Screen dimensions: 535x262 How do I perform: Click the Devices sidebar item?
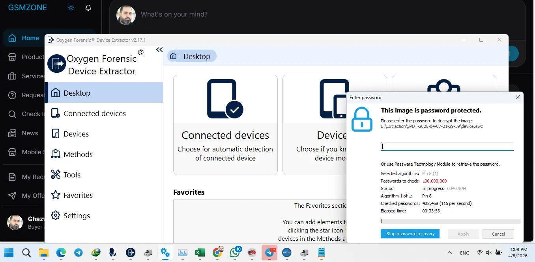pos(76,134)
